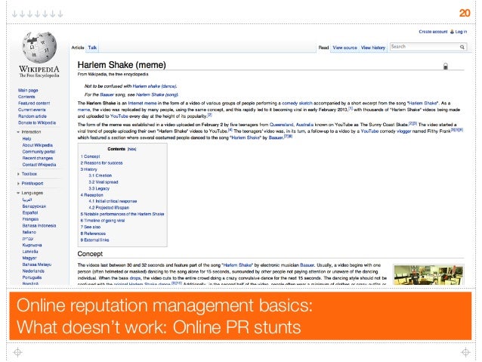The height and width of the screenshot is (362, 482).
Task: Jump to 4.2 Projected lifespan
Action: 109,208
